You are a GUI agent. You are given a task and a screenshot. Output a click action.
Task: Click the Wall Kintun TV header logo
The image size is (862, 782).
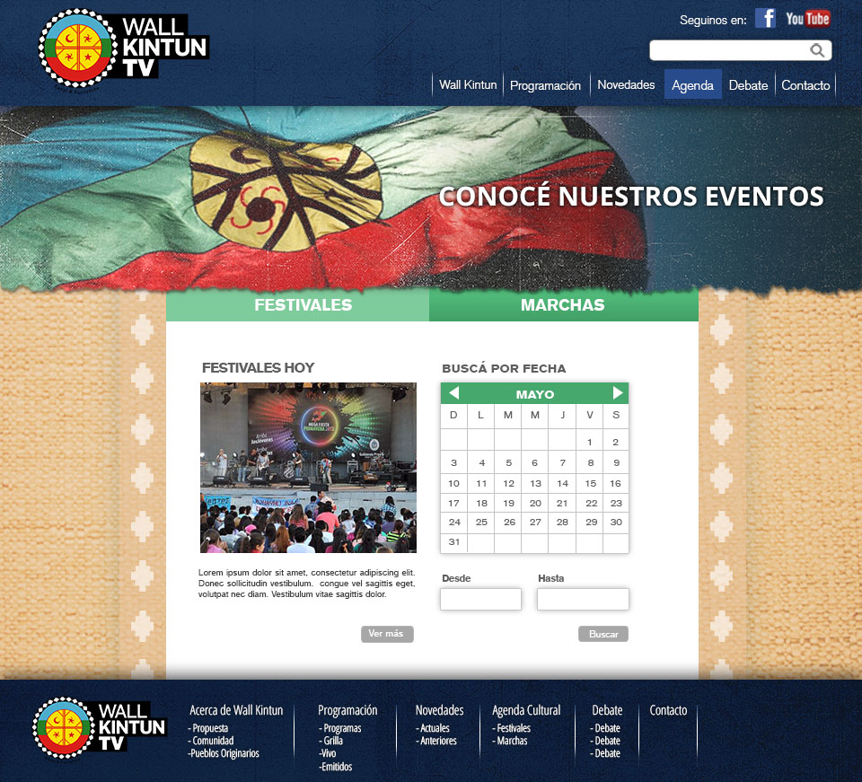pyautogui.click(x=123, y=48)
